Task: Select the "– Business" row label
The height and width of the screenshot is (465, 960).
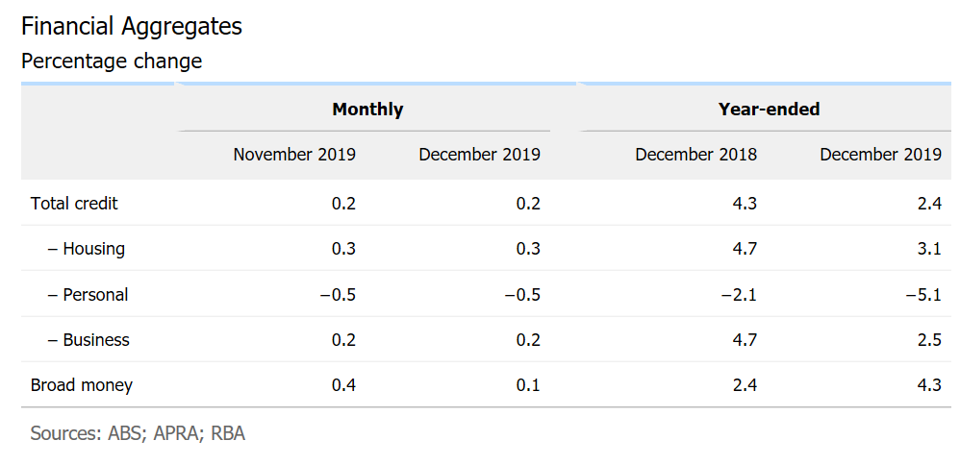Action: point(88,340)
